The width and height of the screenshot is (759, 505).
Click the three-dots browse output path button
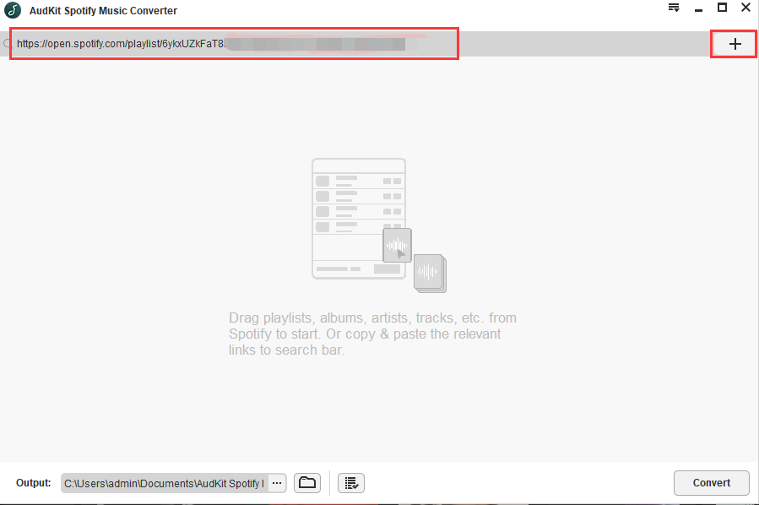pyautogui.click(x=277, y=483)
